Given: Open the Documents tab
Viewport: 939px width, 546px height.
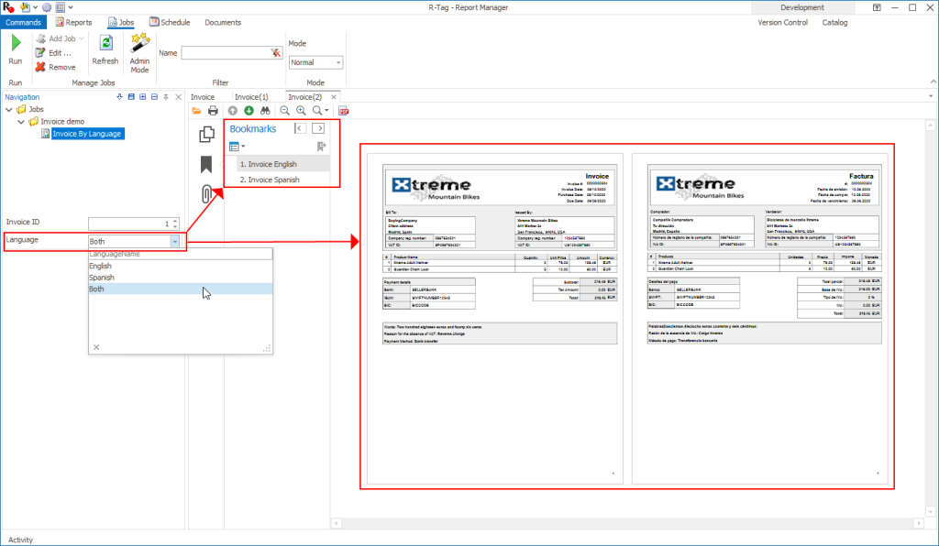Looking at the screenshot, I should (x=223, y=22).
